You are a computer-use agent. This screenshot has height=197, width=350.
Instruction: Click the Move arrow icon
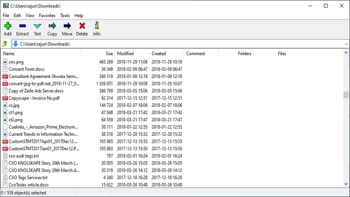click(x=67, y=26)
